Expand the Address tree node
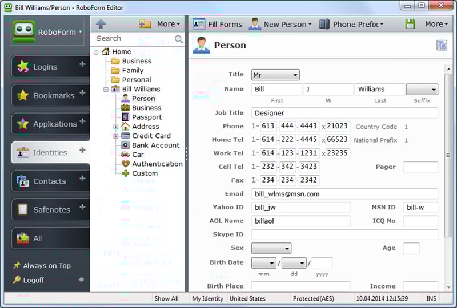The image size is (457, 308). [x=116, y=127]
